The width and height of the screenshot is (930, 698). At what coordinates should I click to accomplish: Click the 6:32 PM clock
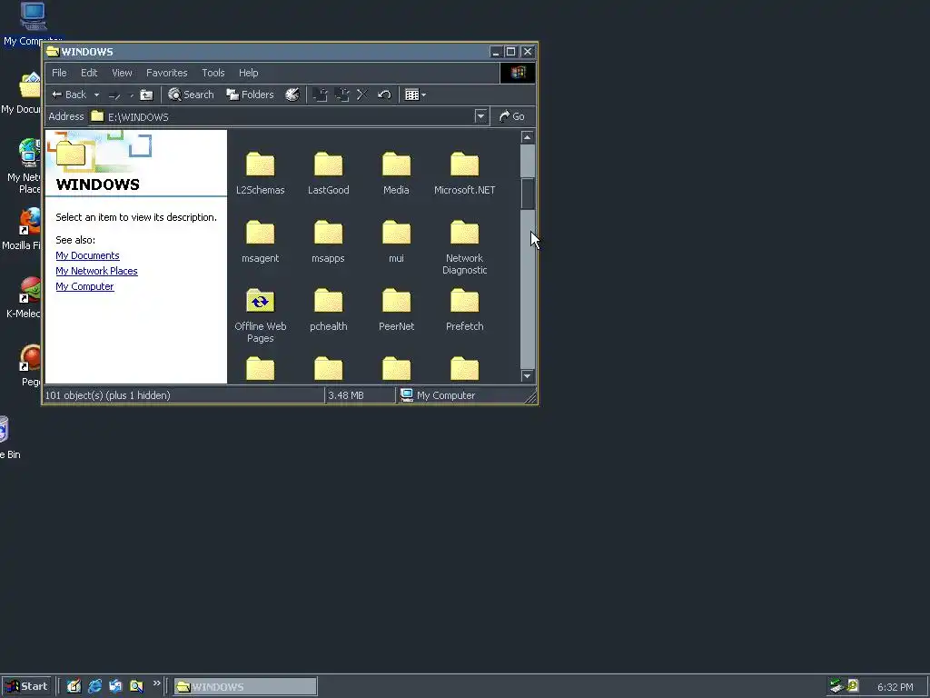point(895,687)
